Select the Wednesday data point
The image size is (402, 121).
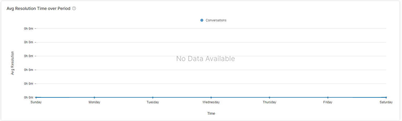tap(211, 97)
